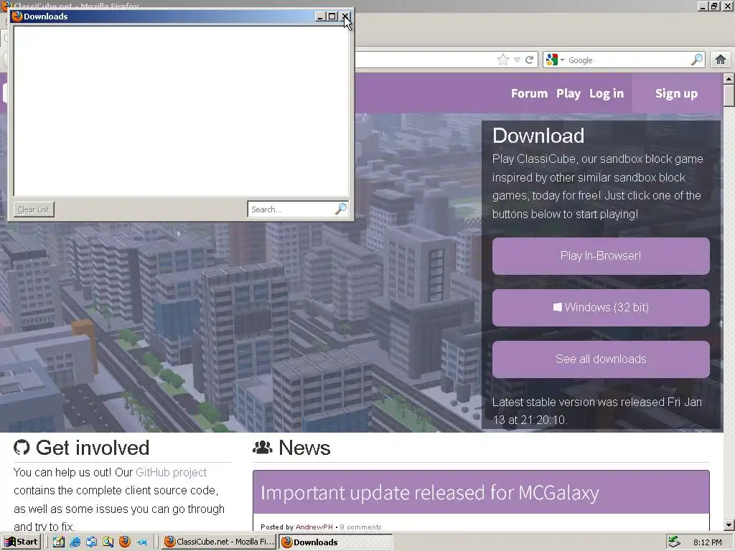Image resolution: width=735 pixels, height=551 pixels.
Task: Open the Windows Start menu
Action: coord(21,542)
